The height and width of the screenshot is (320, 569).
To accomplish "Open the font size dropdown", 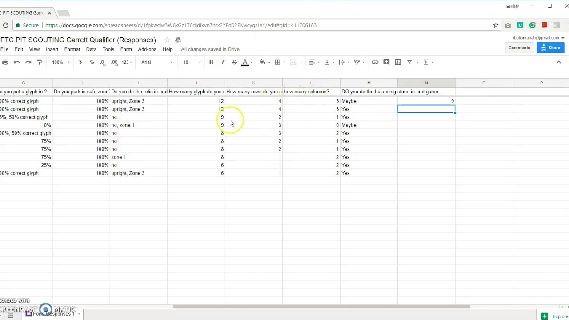I will point(192,62).
